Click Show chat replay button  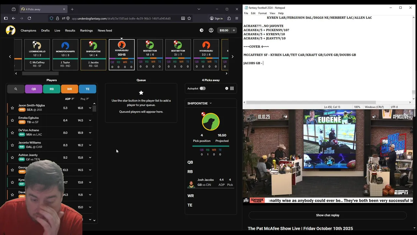[327, 215]
